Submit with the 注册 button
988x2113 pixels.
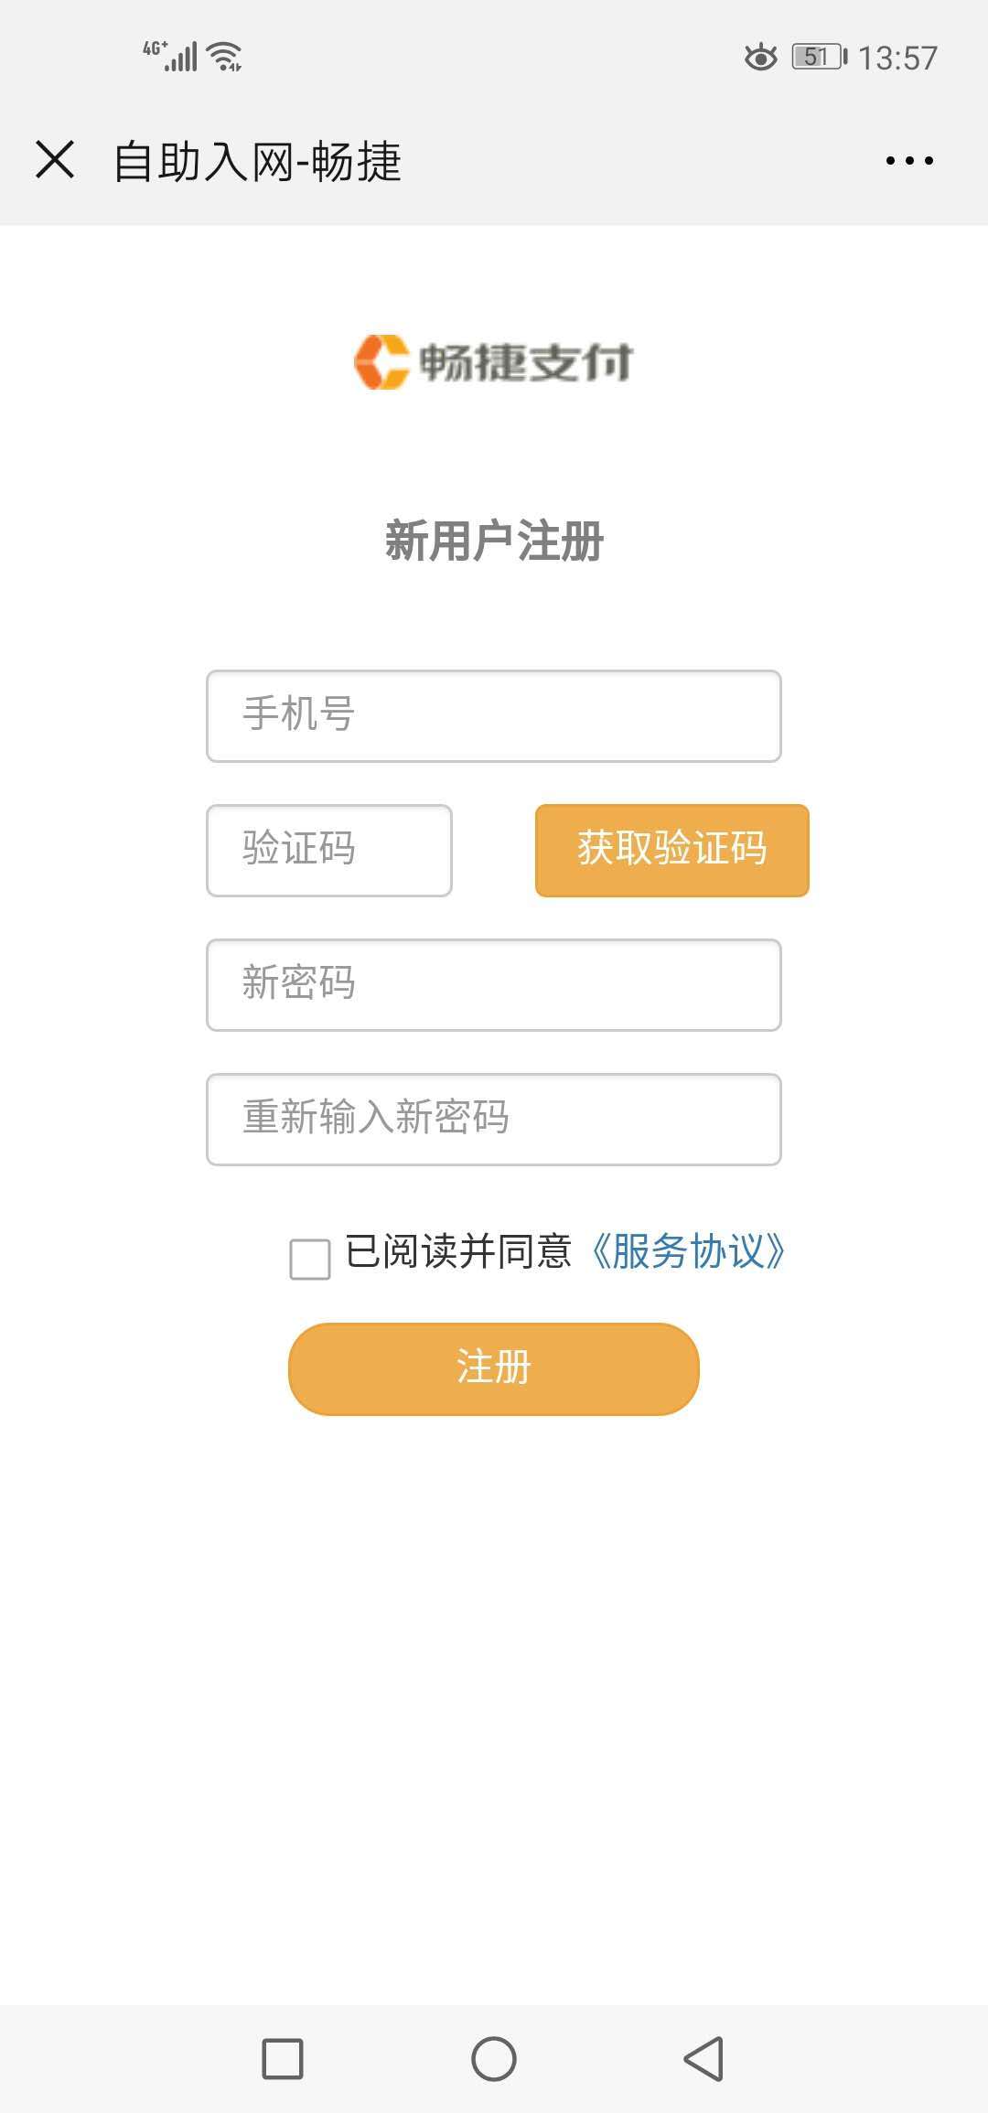coord(493,1369)
